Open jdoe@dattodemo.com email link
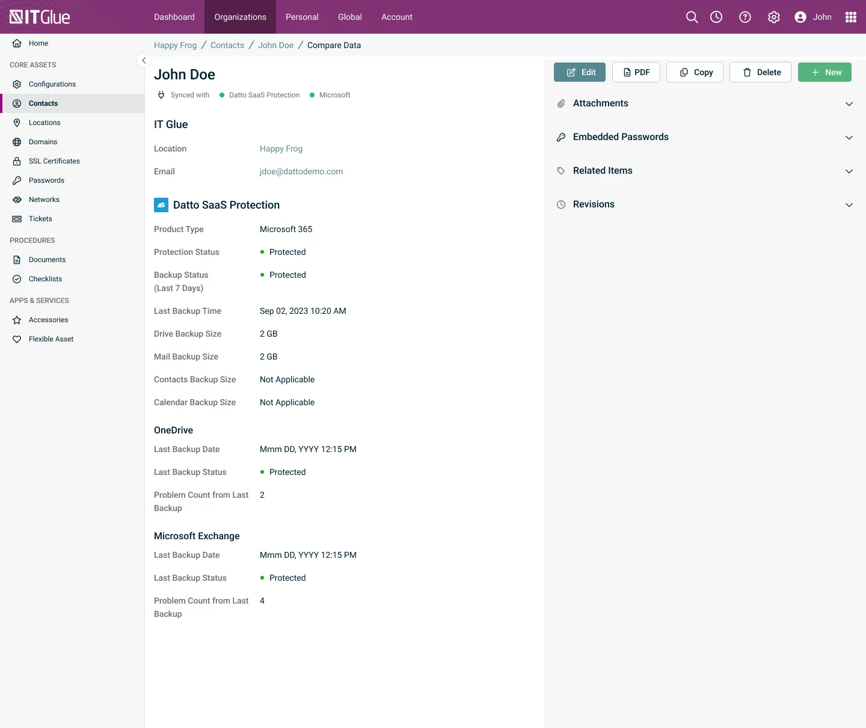 click(301, 171)
